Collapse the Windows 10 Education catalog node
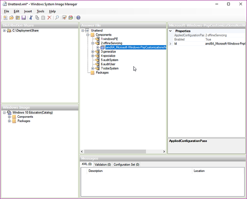 (4, 113)
